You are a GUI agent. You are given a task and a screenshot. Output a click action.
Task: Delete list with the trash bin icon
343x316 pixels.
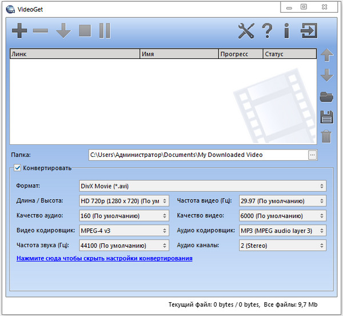coord(326,136)
